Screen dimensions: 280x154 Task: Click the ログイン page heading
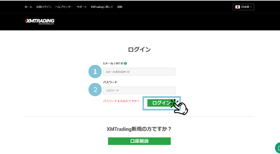139,50
